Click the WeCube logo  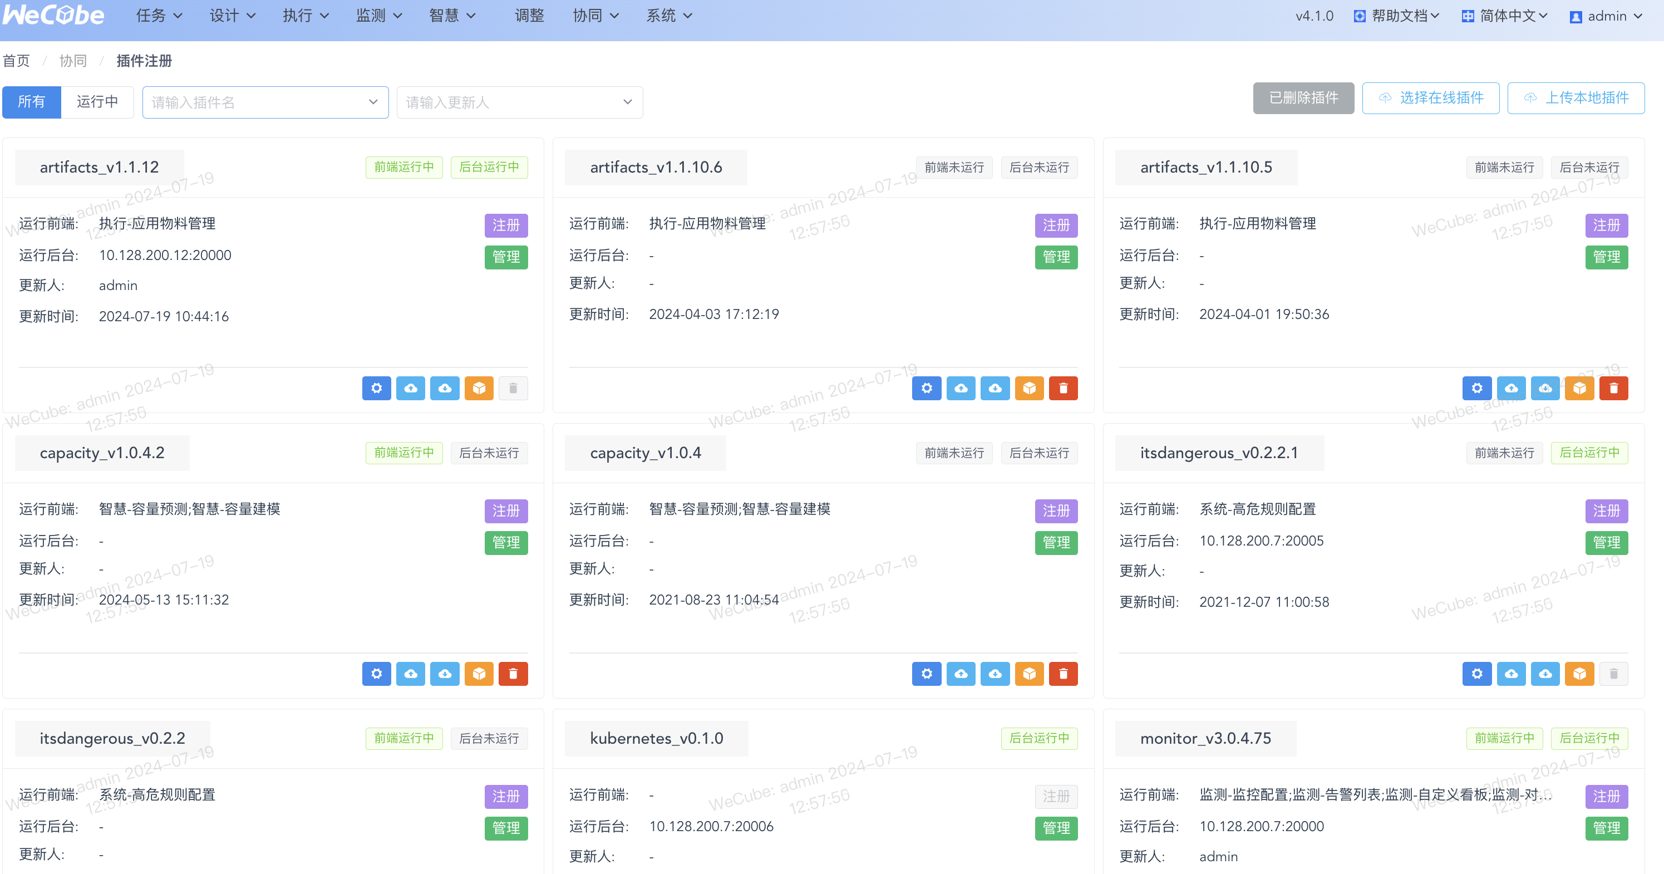53,16
